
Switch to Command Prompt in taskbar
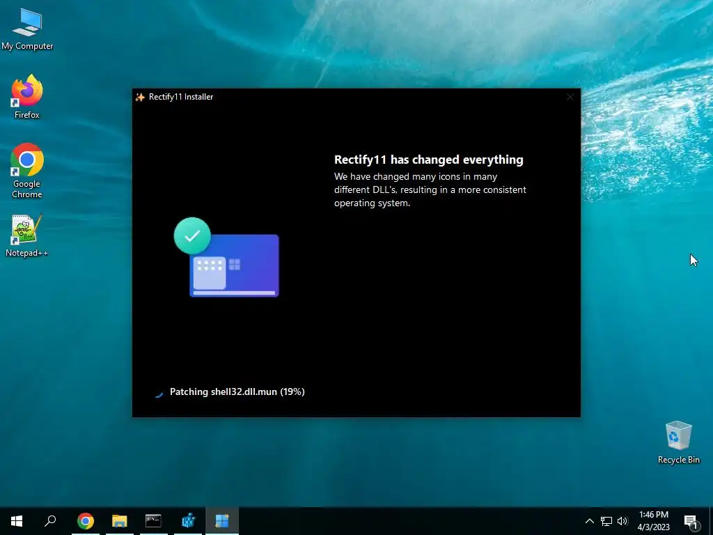154,521
